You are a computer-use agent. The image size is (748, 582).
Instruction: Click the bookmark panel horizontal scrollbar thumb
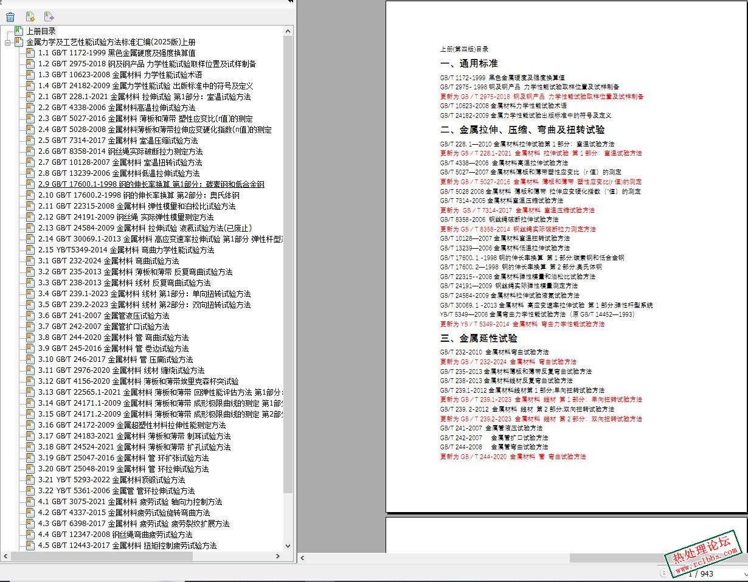(x=102, y=556)
